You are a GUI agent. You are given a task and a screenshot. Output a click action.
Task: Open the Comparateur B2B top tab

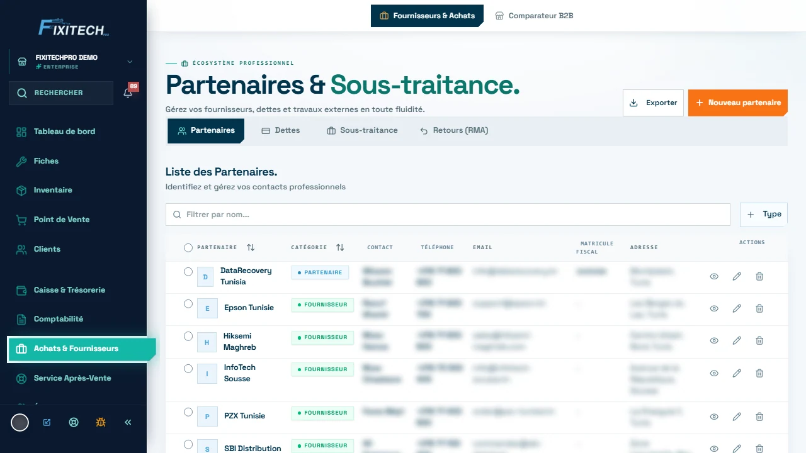click(534, 16)
